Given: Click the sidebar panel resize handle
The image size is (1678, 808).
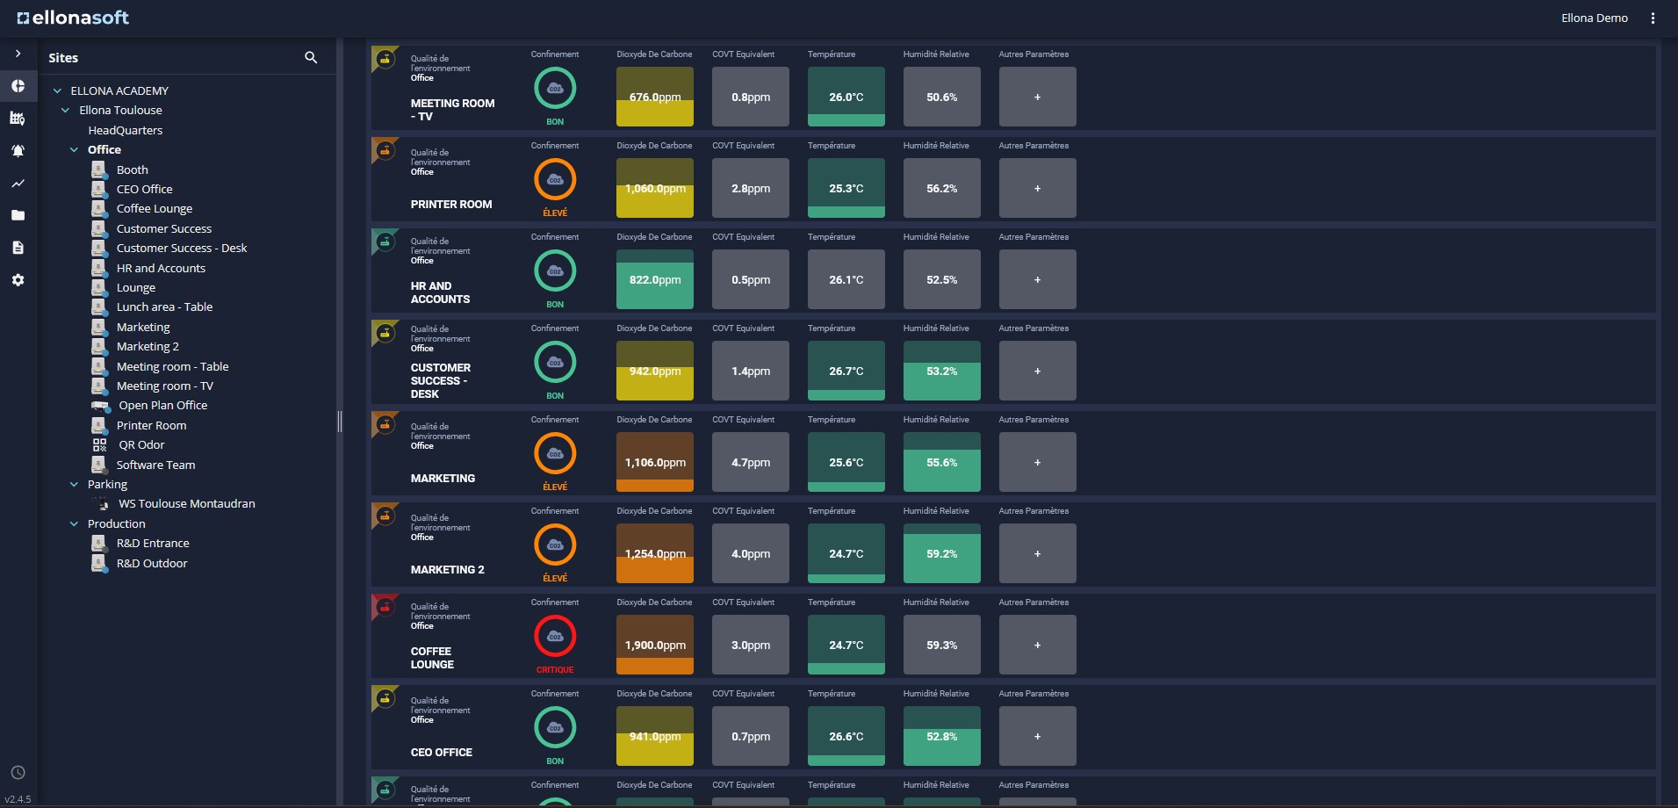Looking at the screenshot, I should pyautogui.click(x=340, y=422).
